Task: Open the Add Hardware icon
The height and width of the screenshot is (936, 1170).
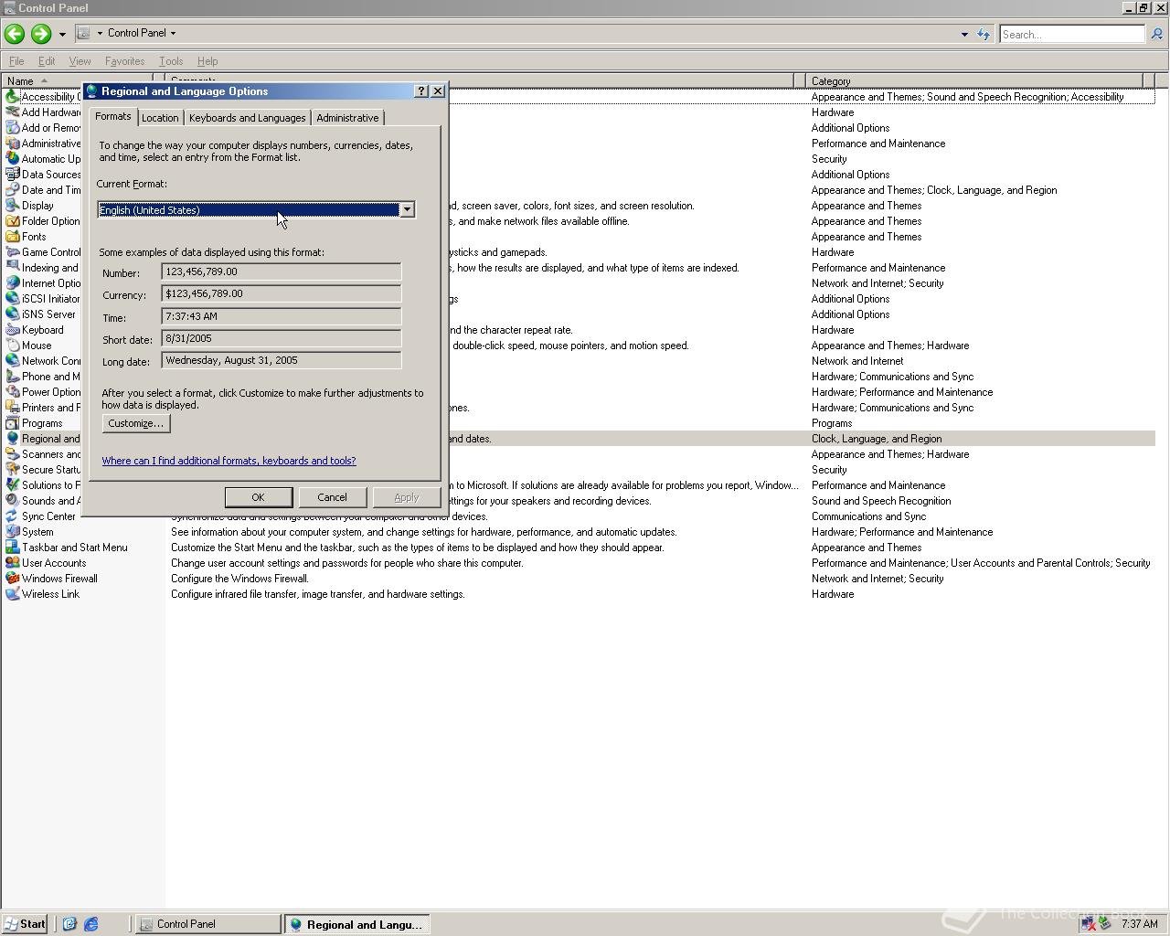Action: pos(13,112)
